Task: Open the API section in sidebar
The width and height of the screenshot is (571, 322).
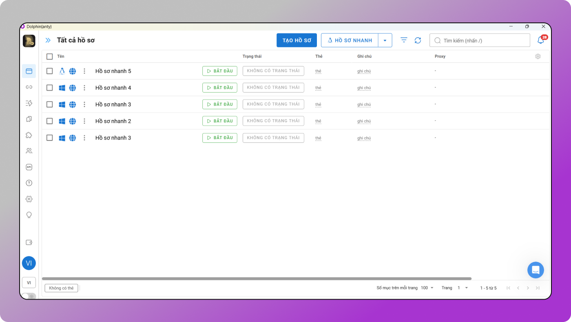Action: tap(29, 167)
